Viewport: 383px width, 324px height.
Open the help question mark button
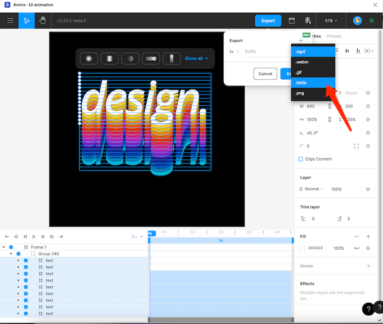point(368,309)
